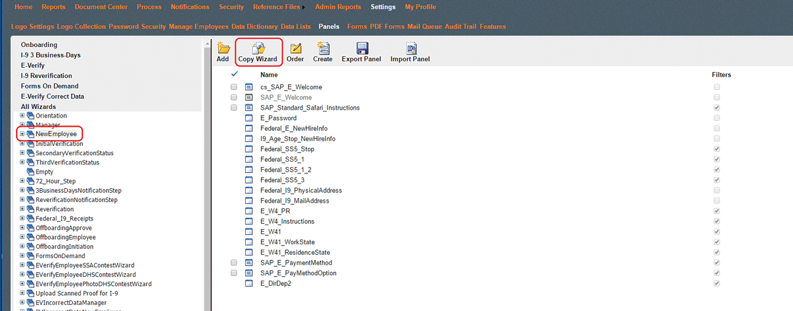This screenshot has width=793, height=311.
Task: Click the wizard icon next to FormsOnDemand
Action: pyautogui.click(x=30, y=256)
